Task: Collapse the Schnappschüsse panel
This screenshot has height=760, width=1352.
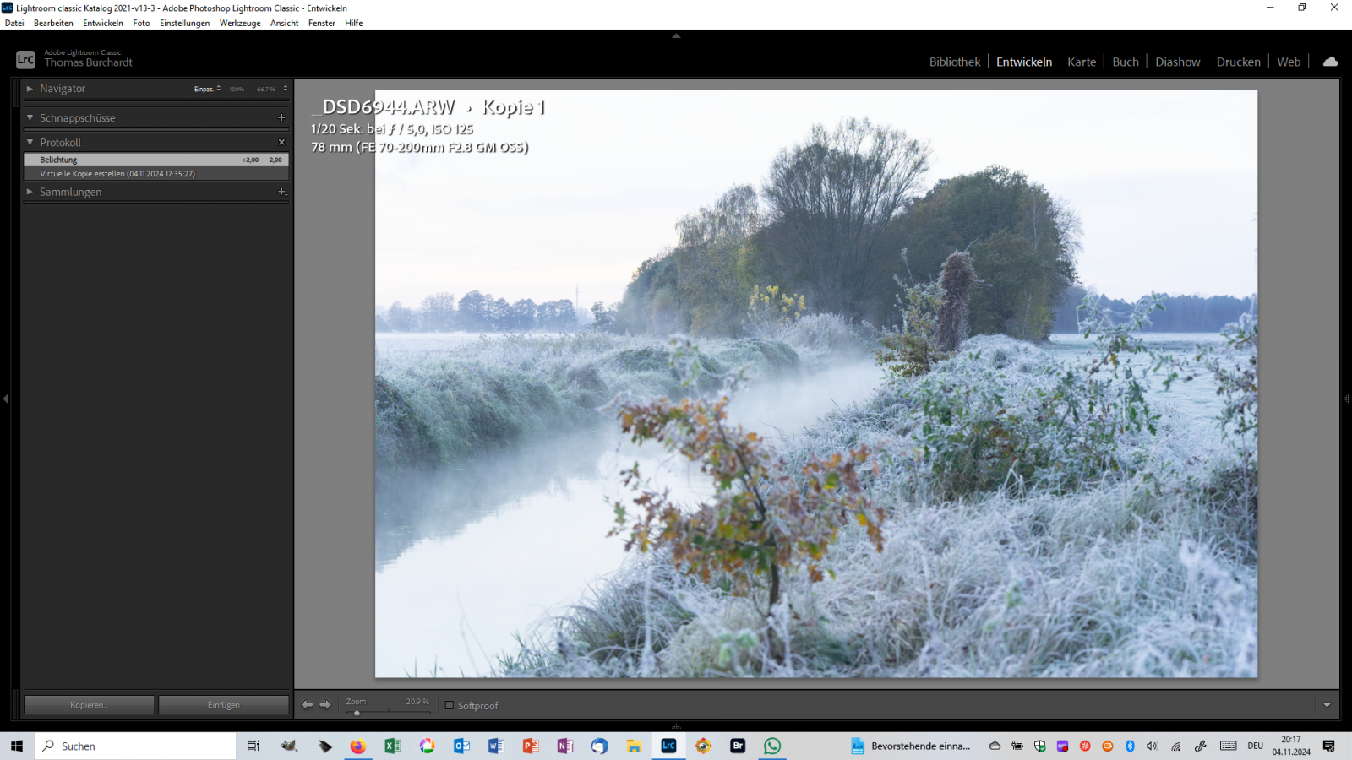Action: tap(30, 118)
